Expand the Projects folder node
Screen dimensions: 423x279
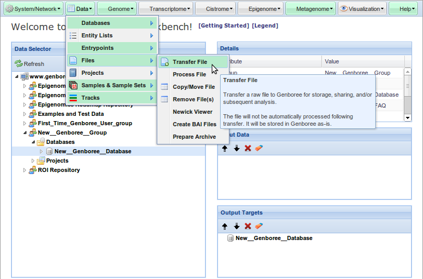coord(33,161)
